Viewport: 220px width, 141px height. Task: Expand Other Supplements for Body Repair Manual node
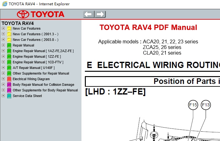click(x=3, y=90)
